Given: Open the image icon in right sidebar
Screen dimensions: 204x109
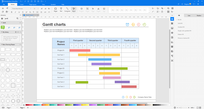Looking at the screenshot, I should (x=172, y=28).
